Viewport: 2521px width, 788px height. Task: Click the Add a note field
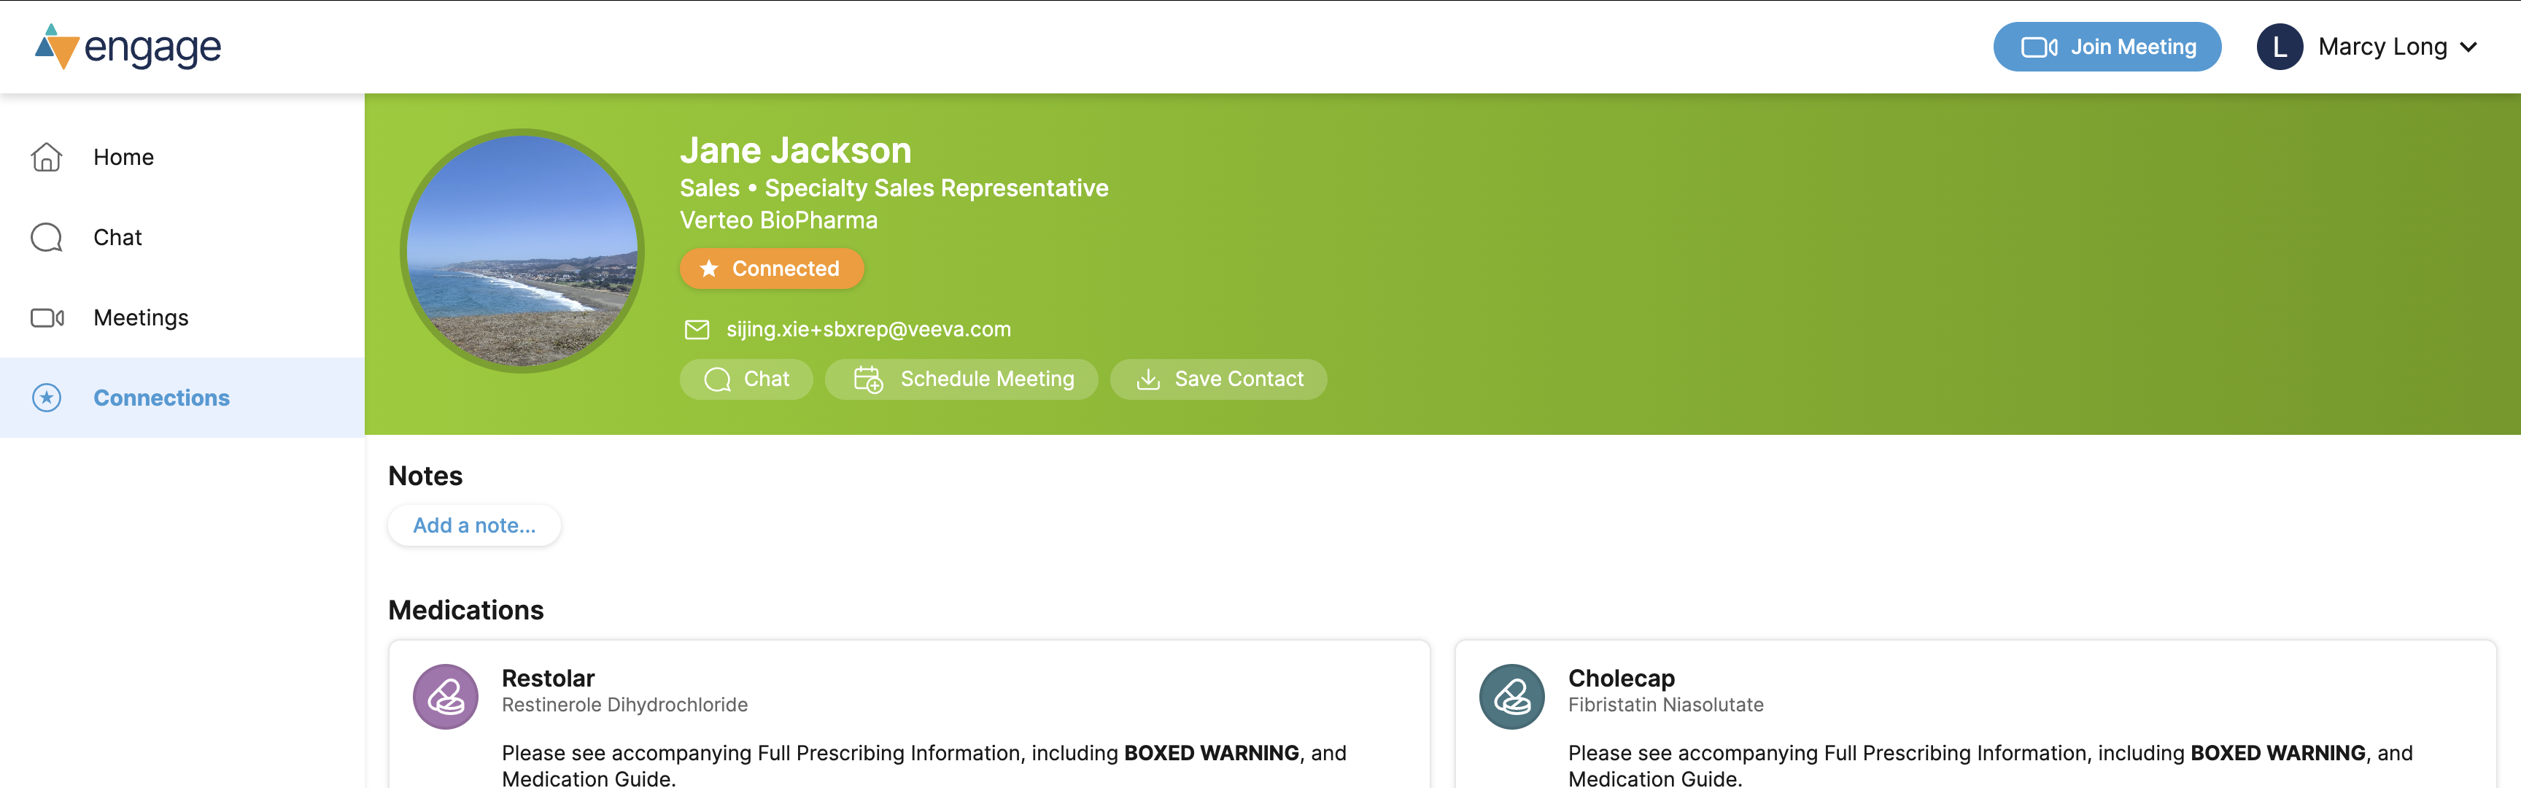(473, 525)
